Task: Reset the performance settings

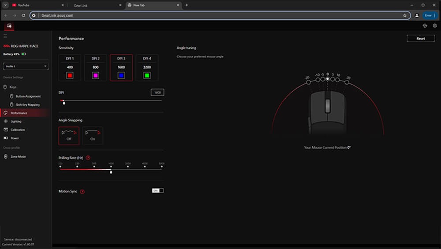Action: coord(420,39)
